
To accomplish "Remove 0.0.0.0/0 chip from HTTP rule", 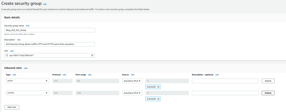I will coord(159,87).
